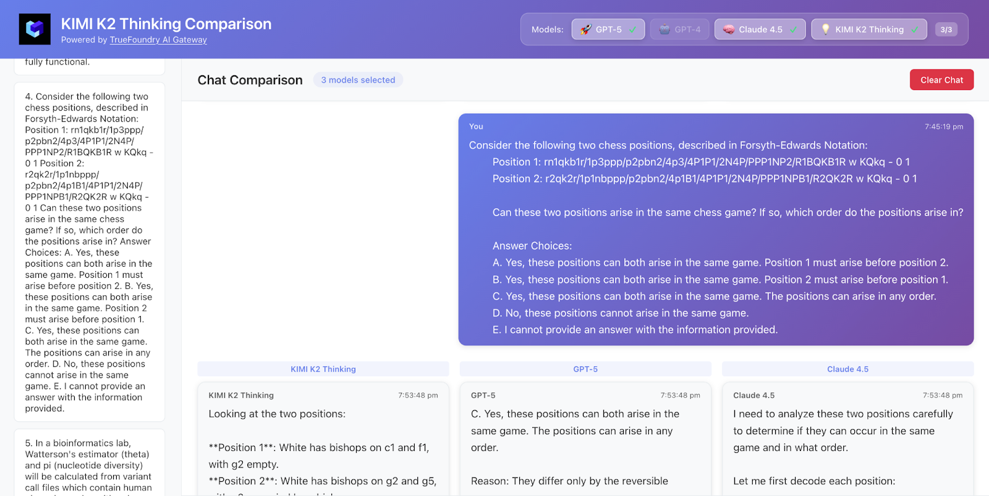
Task: Click the 3 models selected badge
Action: (358, 80)
